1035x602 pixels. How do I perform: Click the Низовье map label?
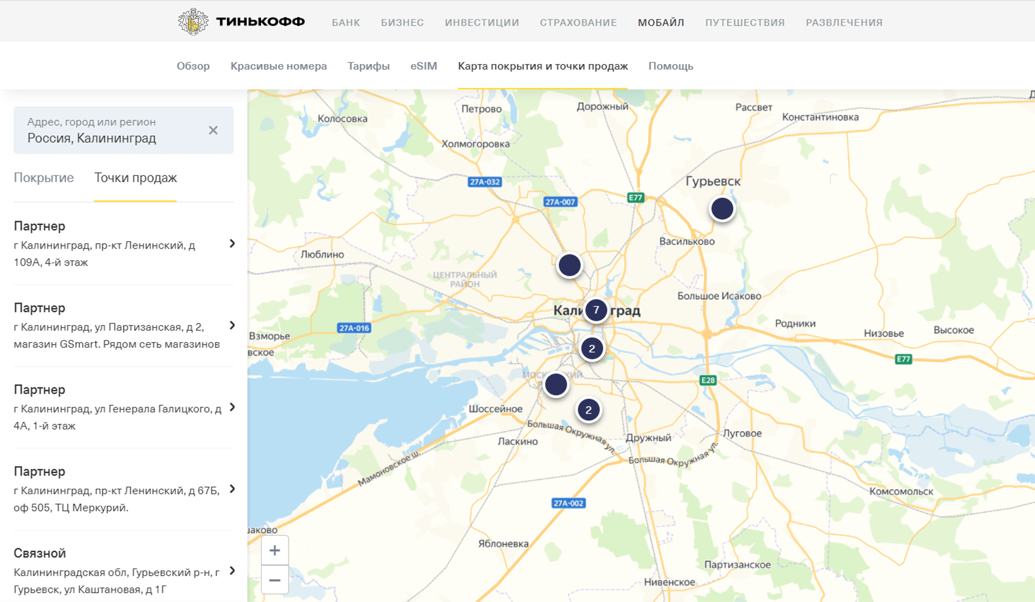point(884,334)
